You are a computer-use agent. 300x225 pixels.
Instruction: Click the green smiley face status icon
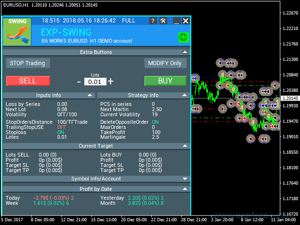pos(183,37)
